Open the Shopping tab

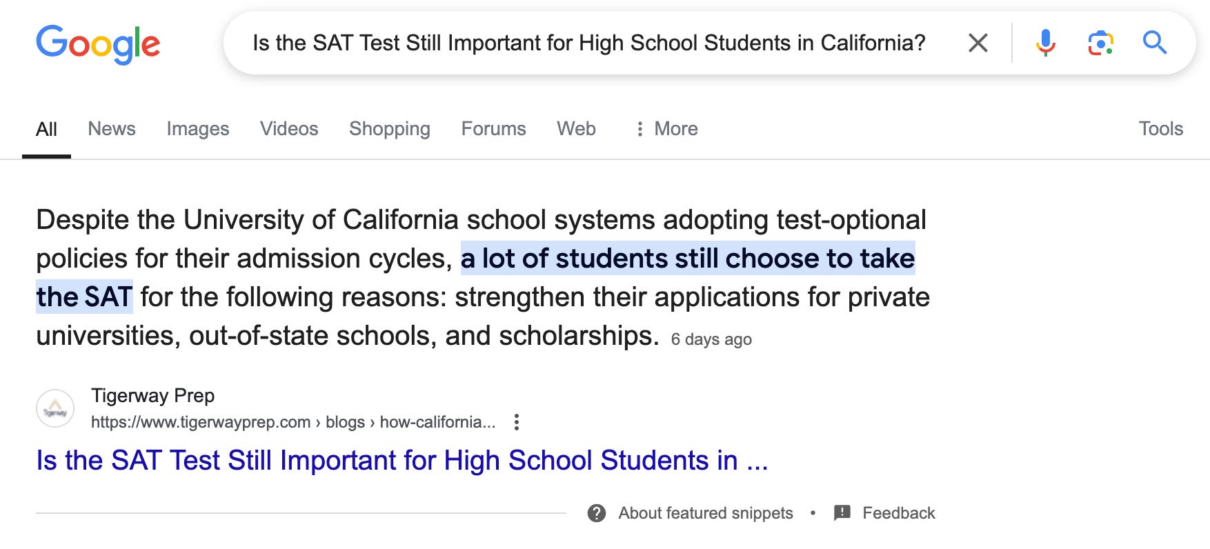pyautogui.click(x=390, y=129)
